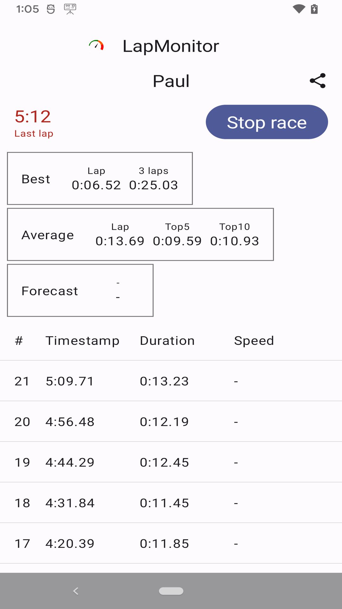Tap the share icon
The height and width of the screenshot is (609, 342).
pos(318,81)
